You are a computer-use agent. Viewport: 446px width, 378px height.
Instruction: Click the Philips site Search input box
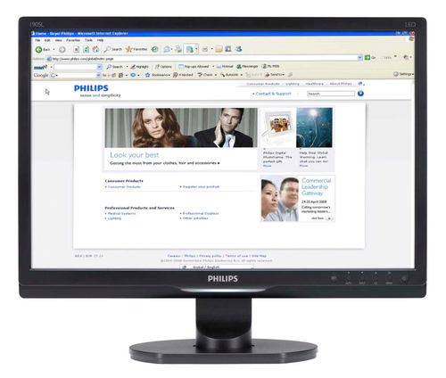pyautogui.click(x=331, y=94)
